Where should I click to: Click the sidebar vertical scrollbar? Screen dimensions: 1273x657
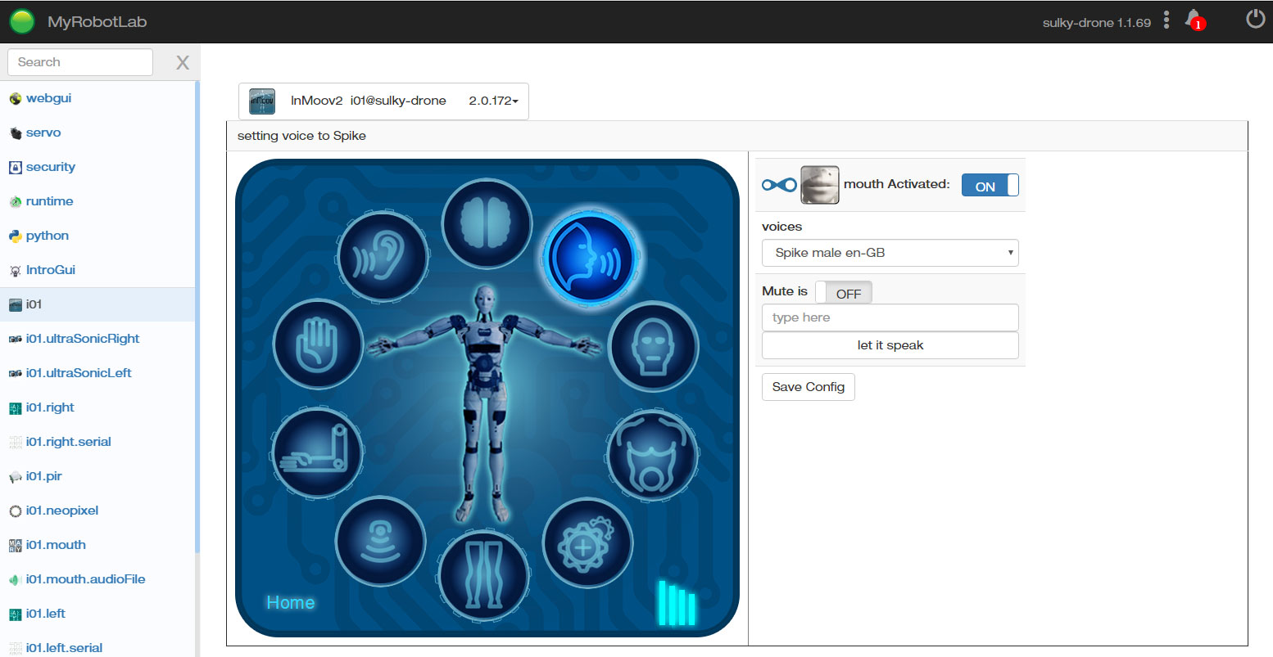pyautogui.click(x=197, y=316)
